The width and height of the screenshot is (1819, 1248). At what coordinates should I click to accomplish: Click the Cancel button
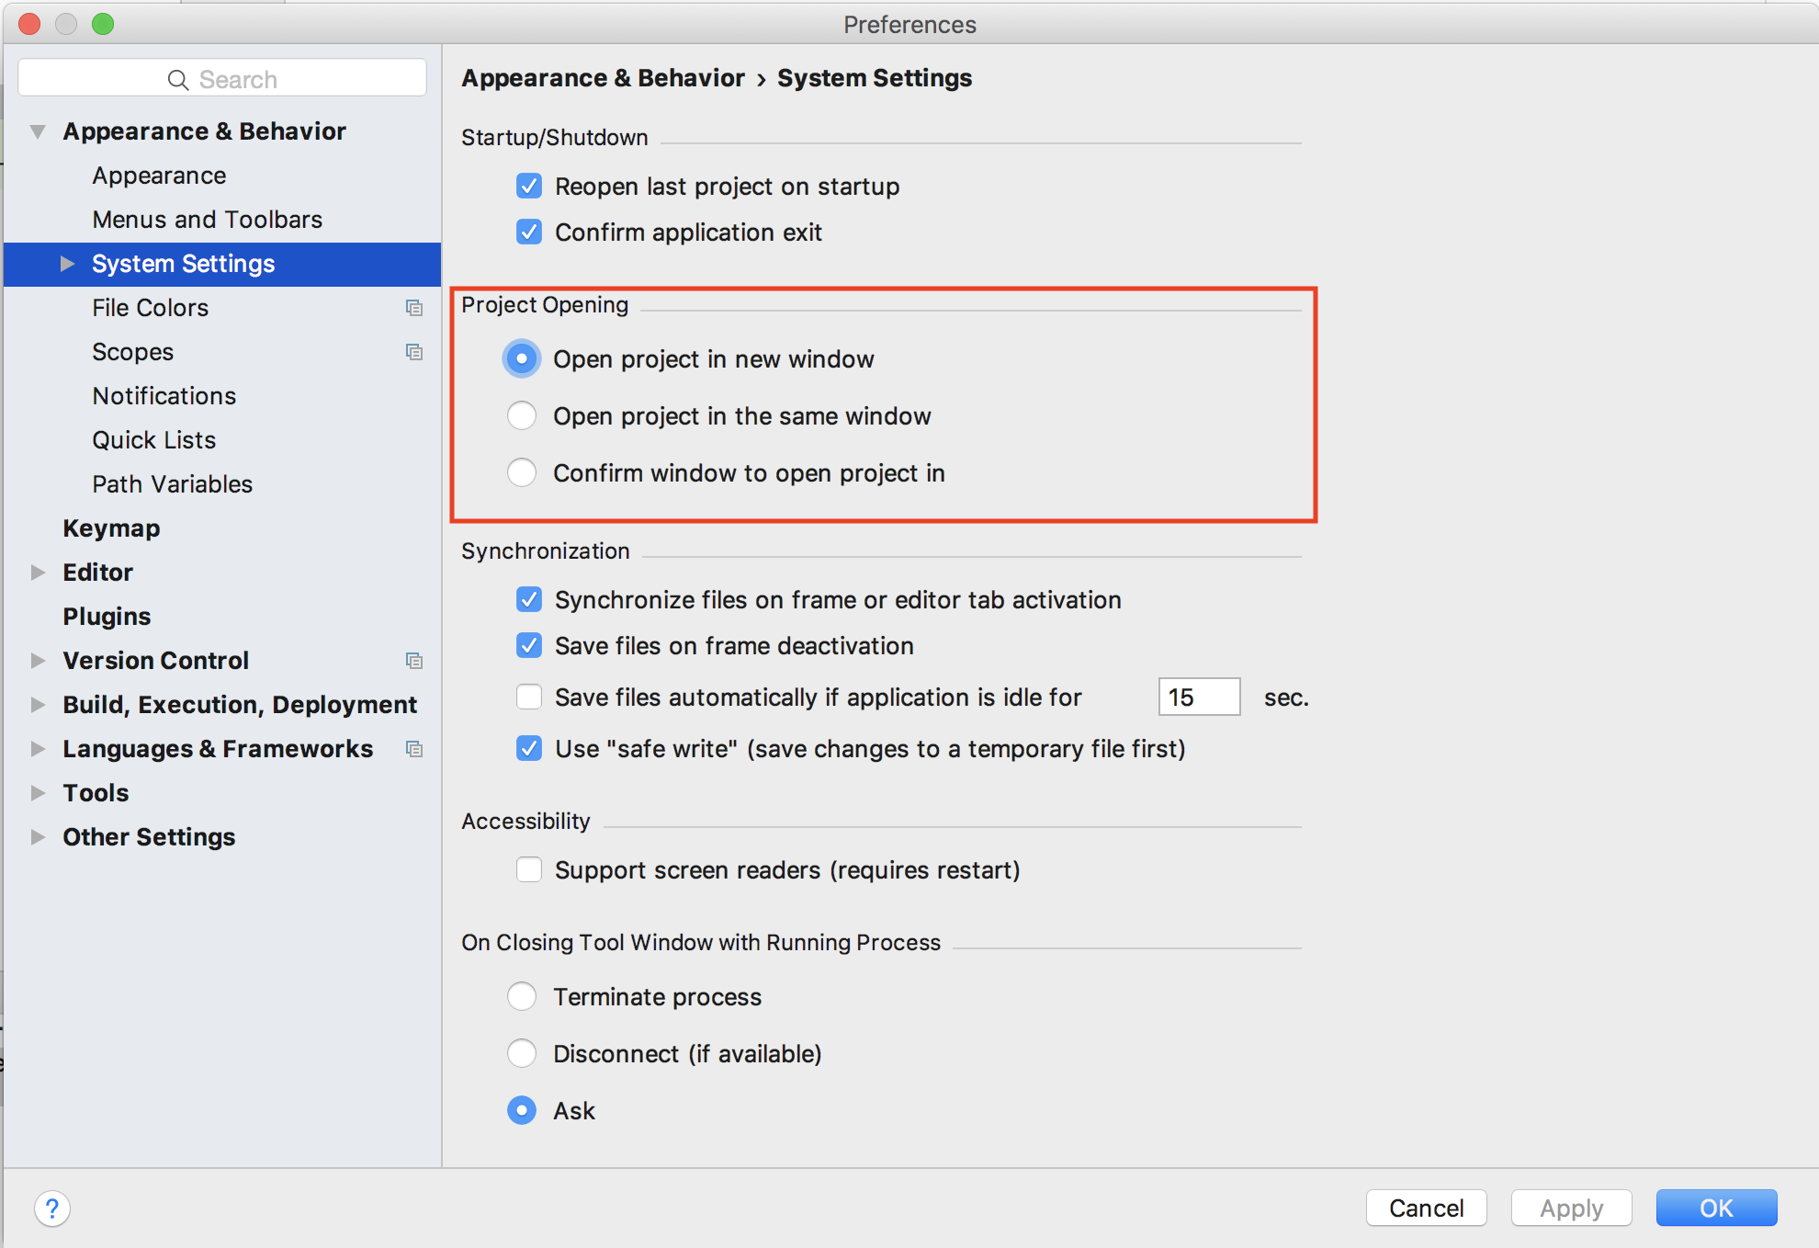pyautogui.click(x=1426, y=1208)
